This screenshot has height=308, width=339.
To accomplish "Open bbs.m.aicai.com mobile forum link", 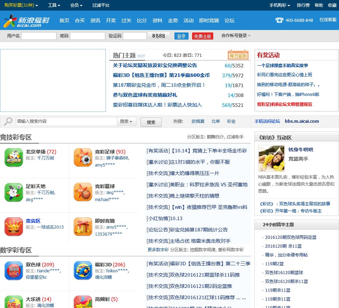I will (302, 121).
